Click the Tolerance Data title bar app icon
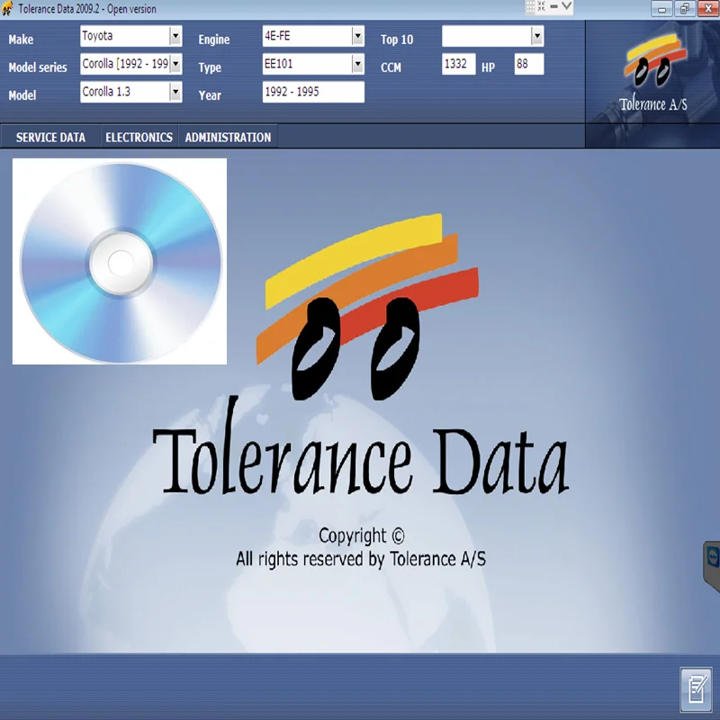720x720 pixels. pyautogui.click(x=7, y=9)
